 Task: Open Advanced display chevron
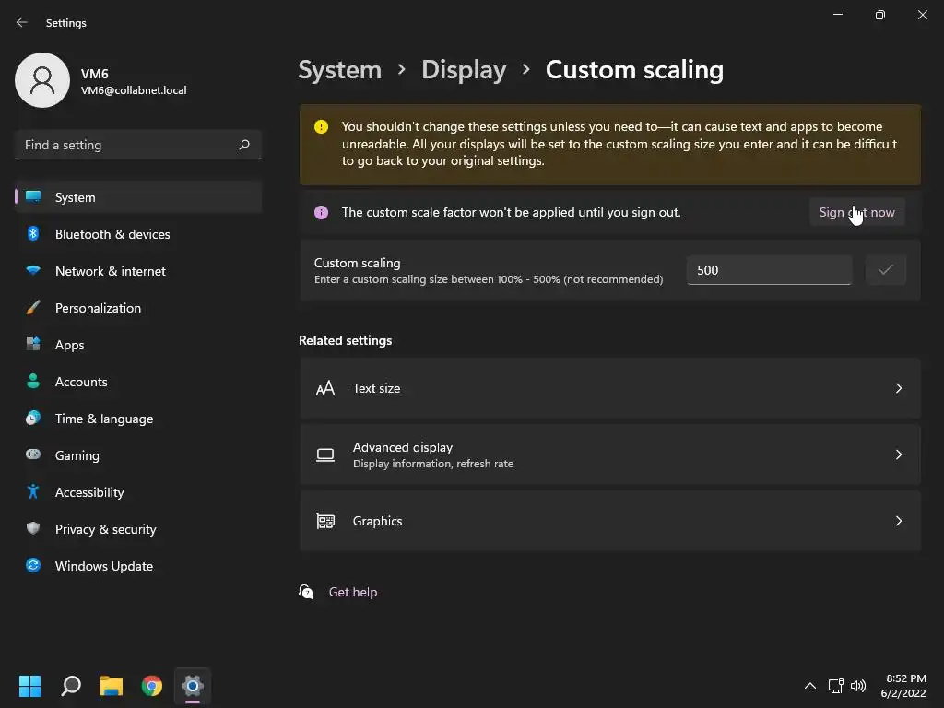pyautogui.click(x=898, y=454)
